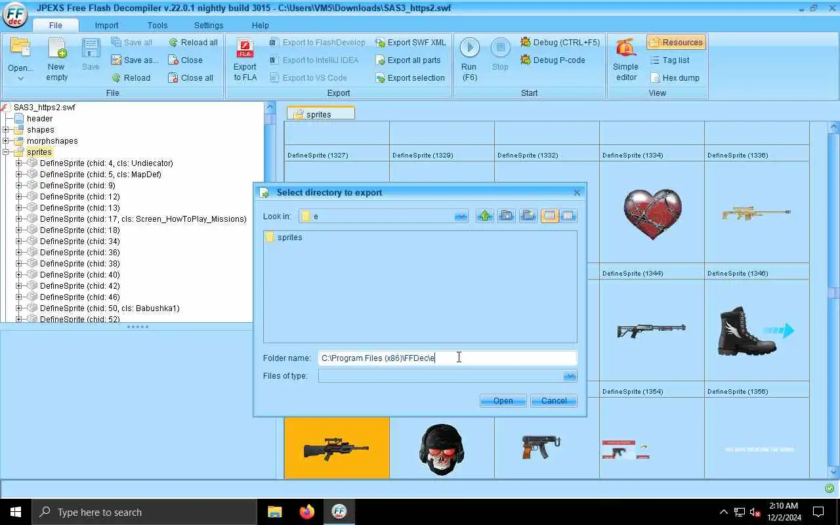
Task: Open the Tools ribbon tab
Action: click(157, 25)
